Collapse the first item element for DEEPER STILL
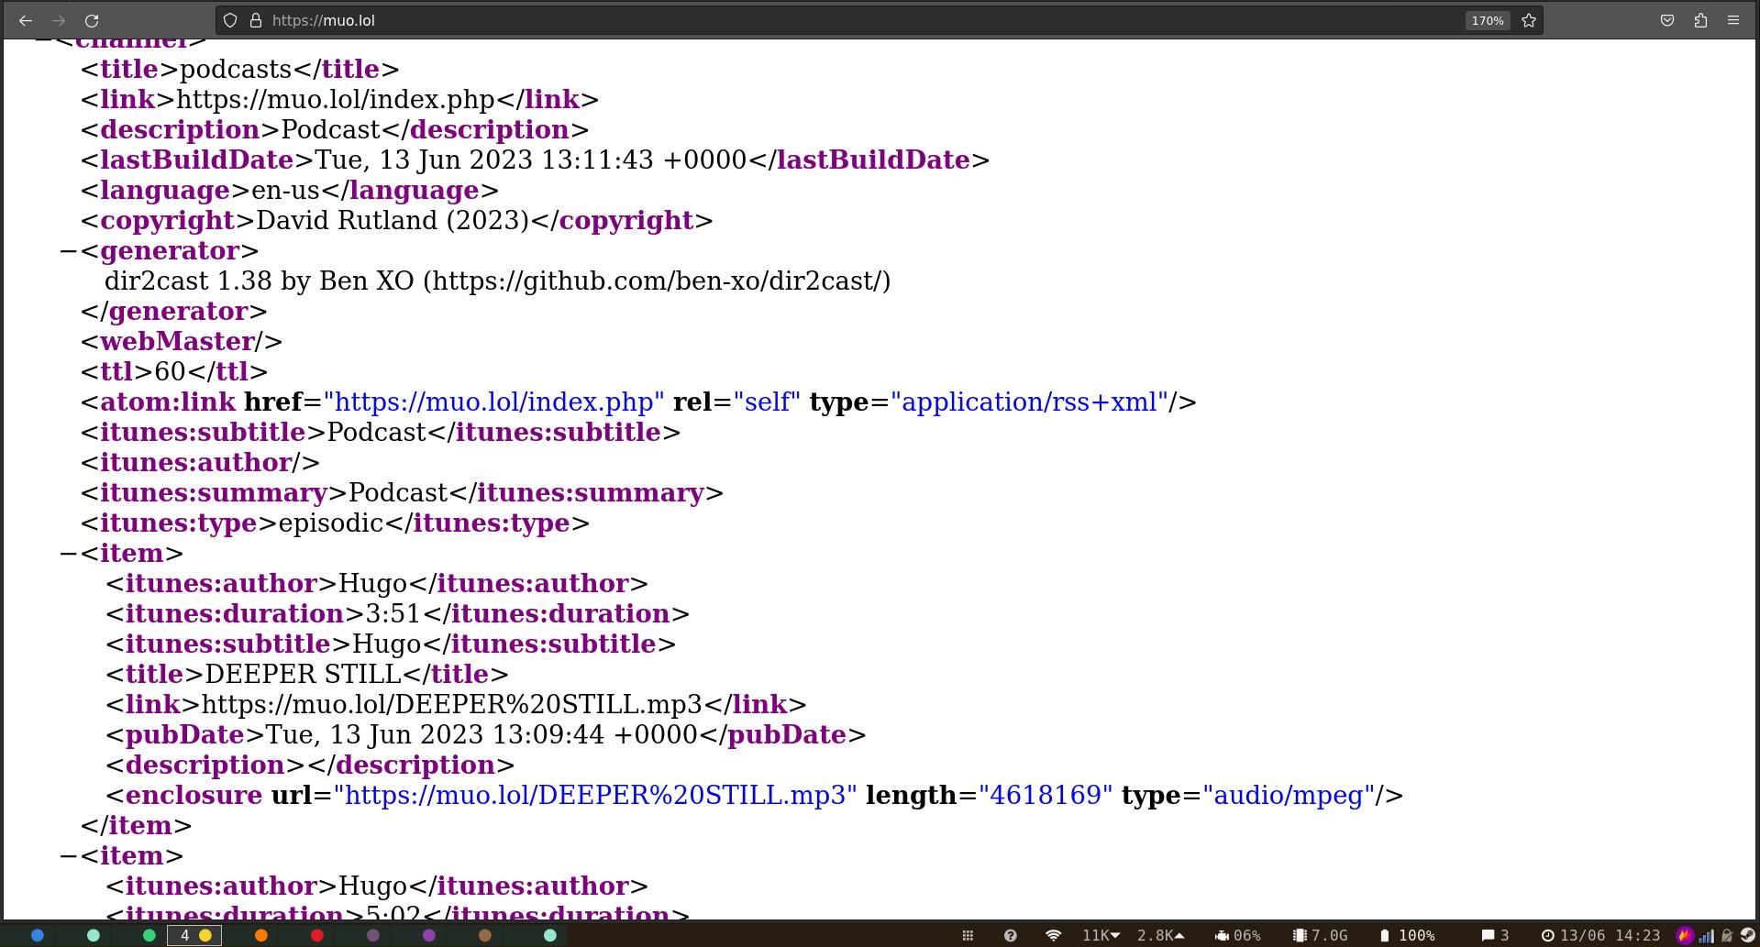 pyautogui.click(x=66, y=553)
